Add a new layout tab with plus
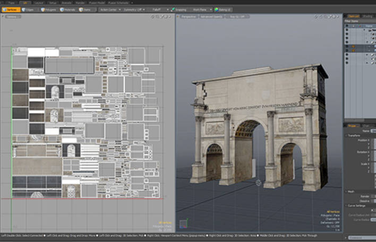 pyautogui.click(x=132, y=3)
